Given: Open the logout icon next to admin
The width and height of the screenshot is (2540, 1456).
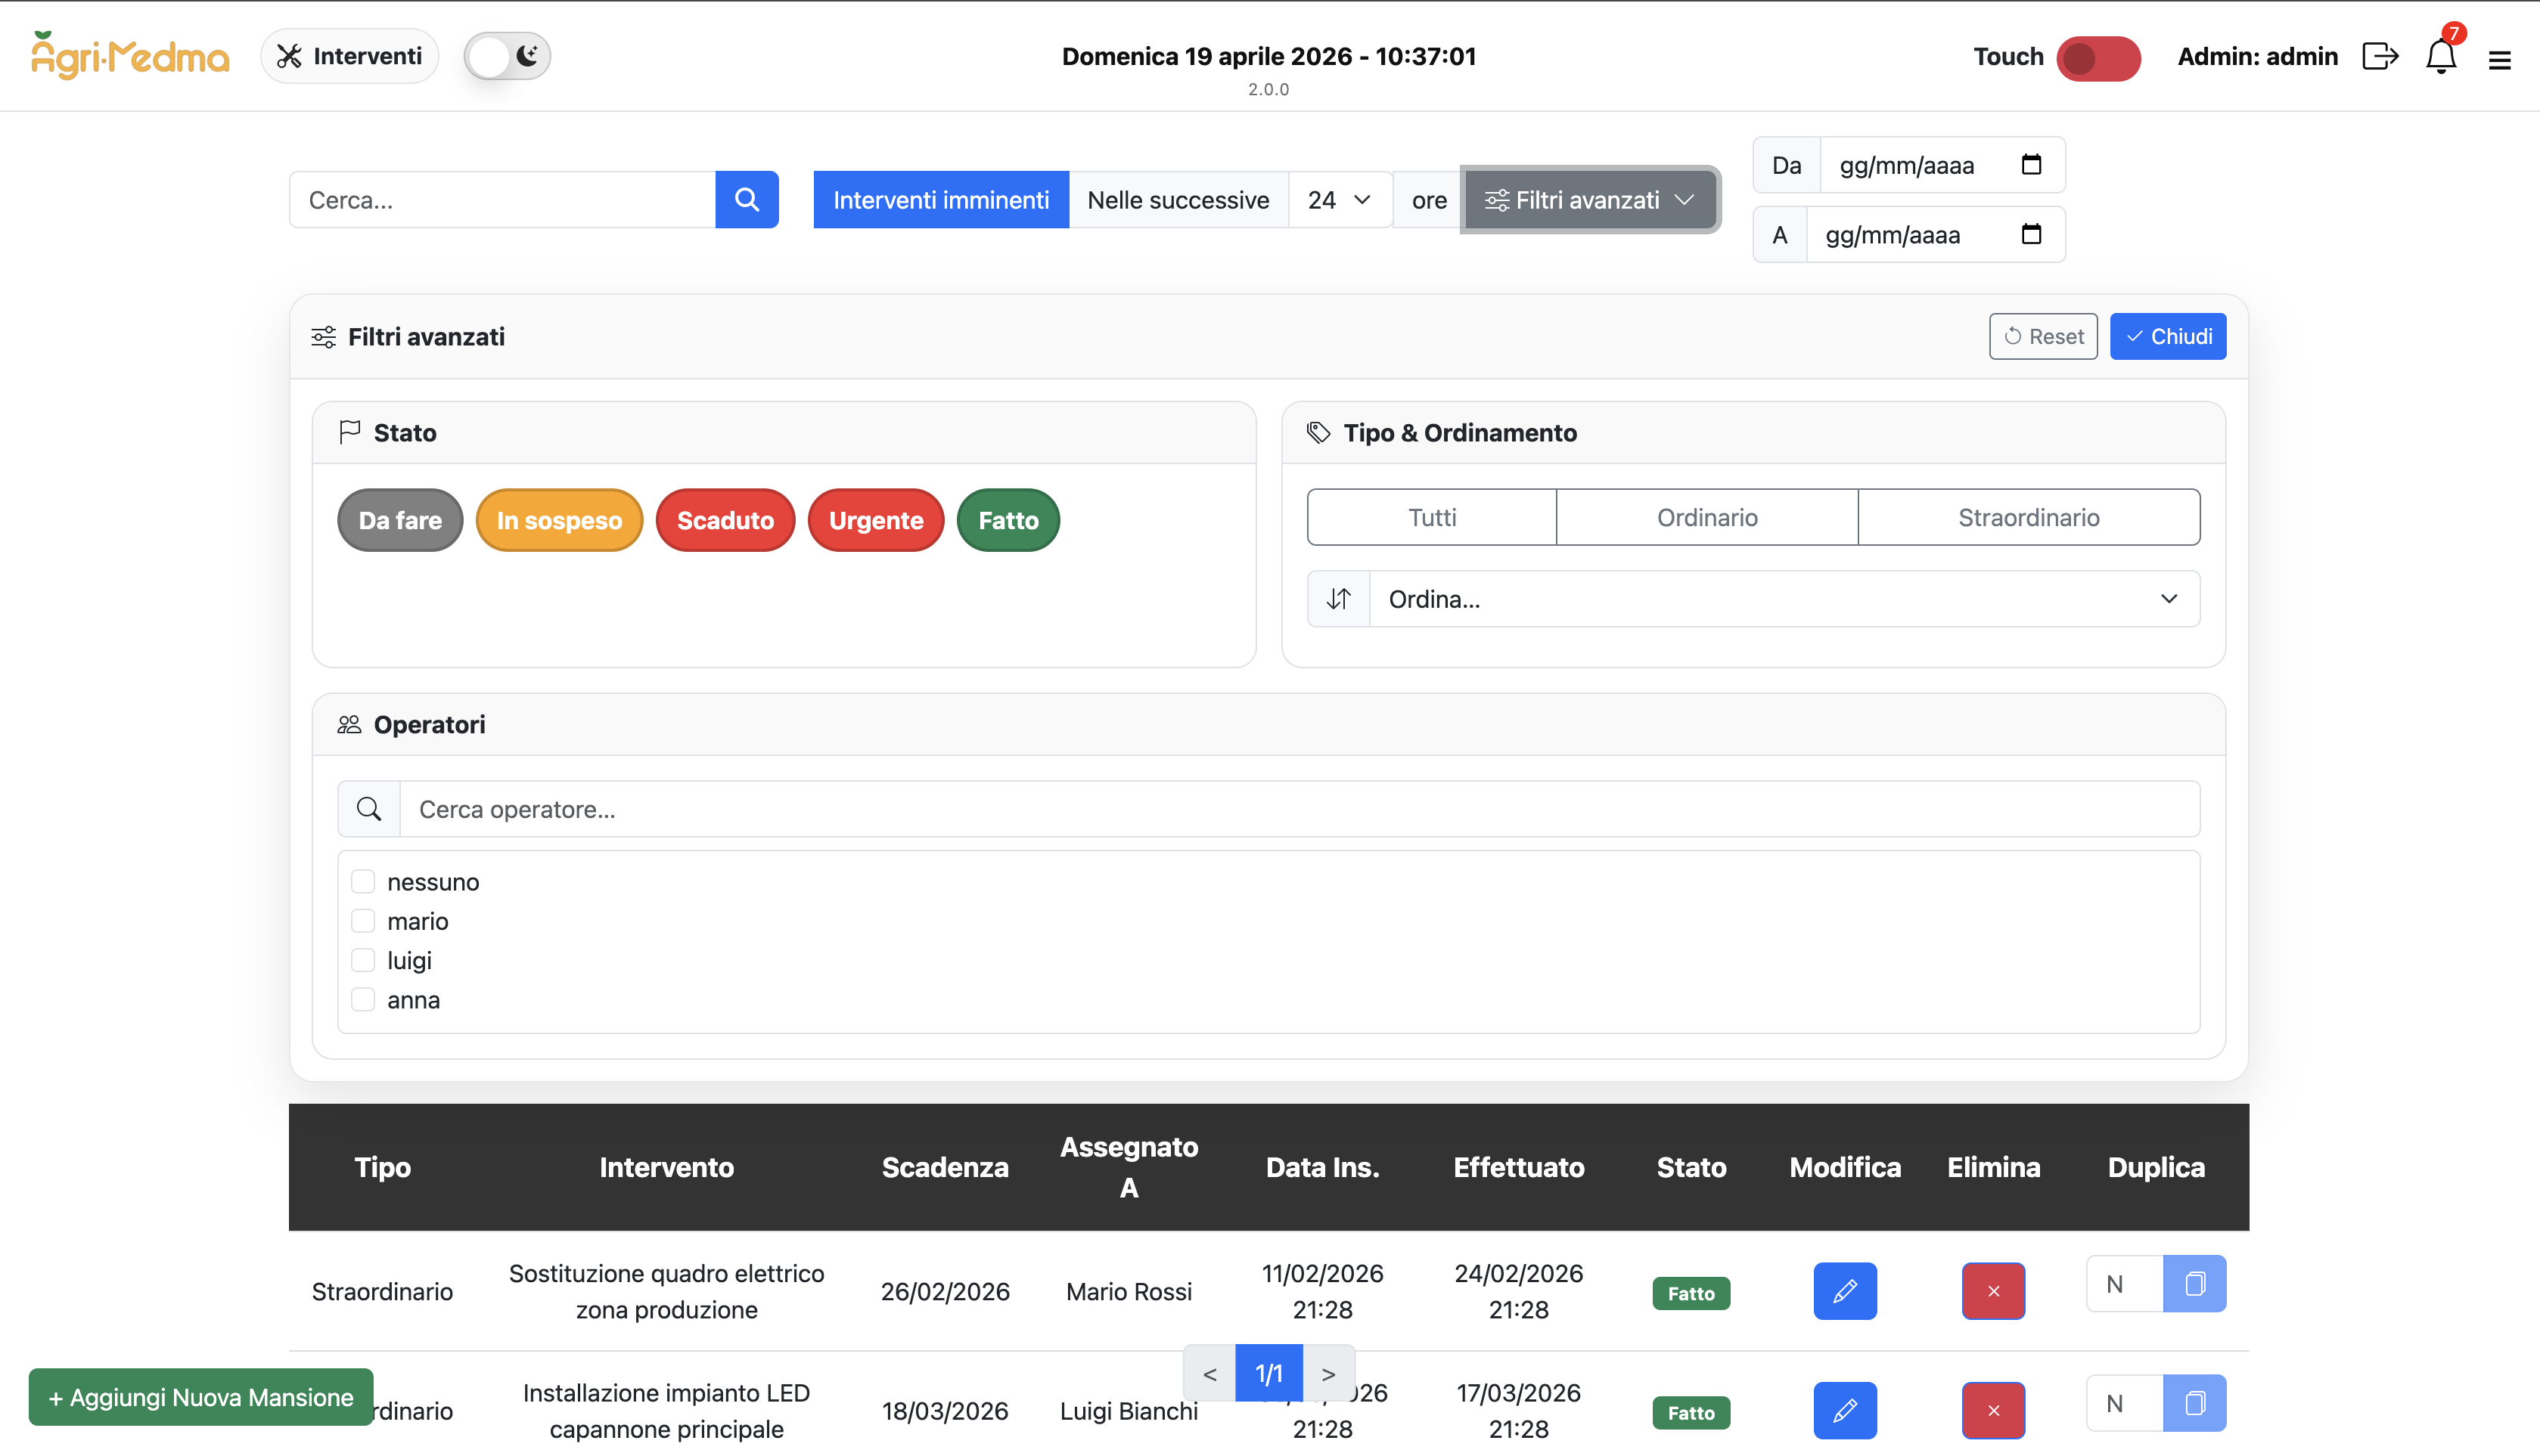Looking at the screenshot, I should (x=2380, y=56).
